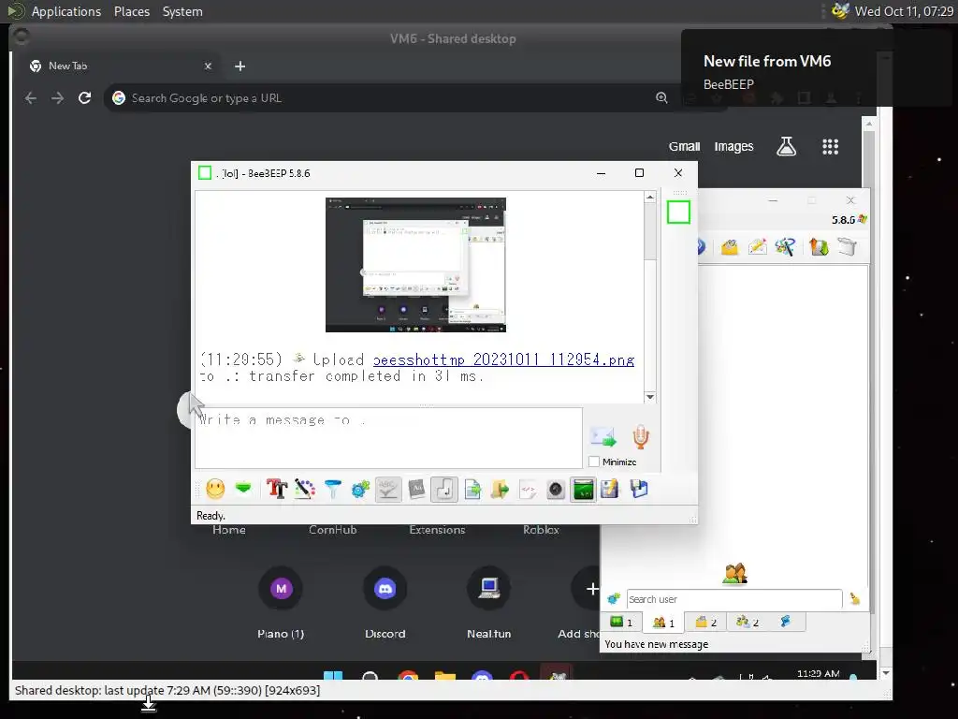Record a voice message with microphone icon
Viewport: 958px width, 719px height.
(x=640, y=437)
